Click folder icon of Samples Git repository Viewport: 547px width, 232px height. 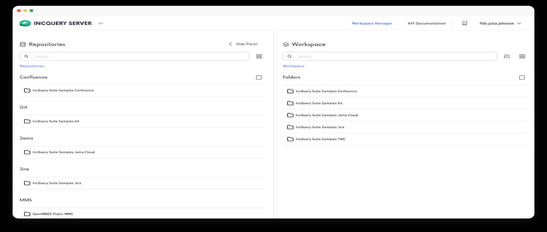27,121
